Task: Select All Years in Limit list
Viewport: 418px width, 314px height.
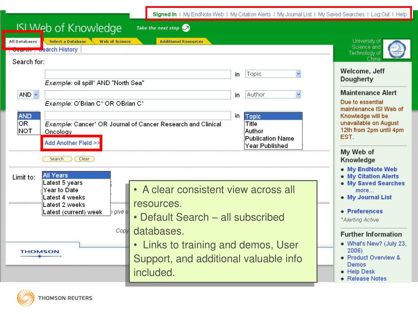Action: (x=76, y=175)
